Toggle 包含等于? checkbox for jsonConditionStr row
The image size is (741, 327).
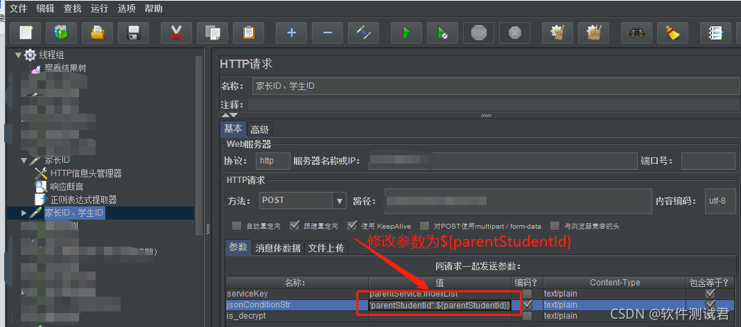(x=711, y=305)
